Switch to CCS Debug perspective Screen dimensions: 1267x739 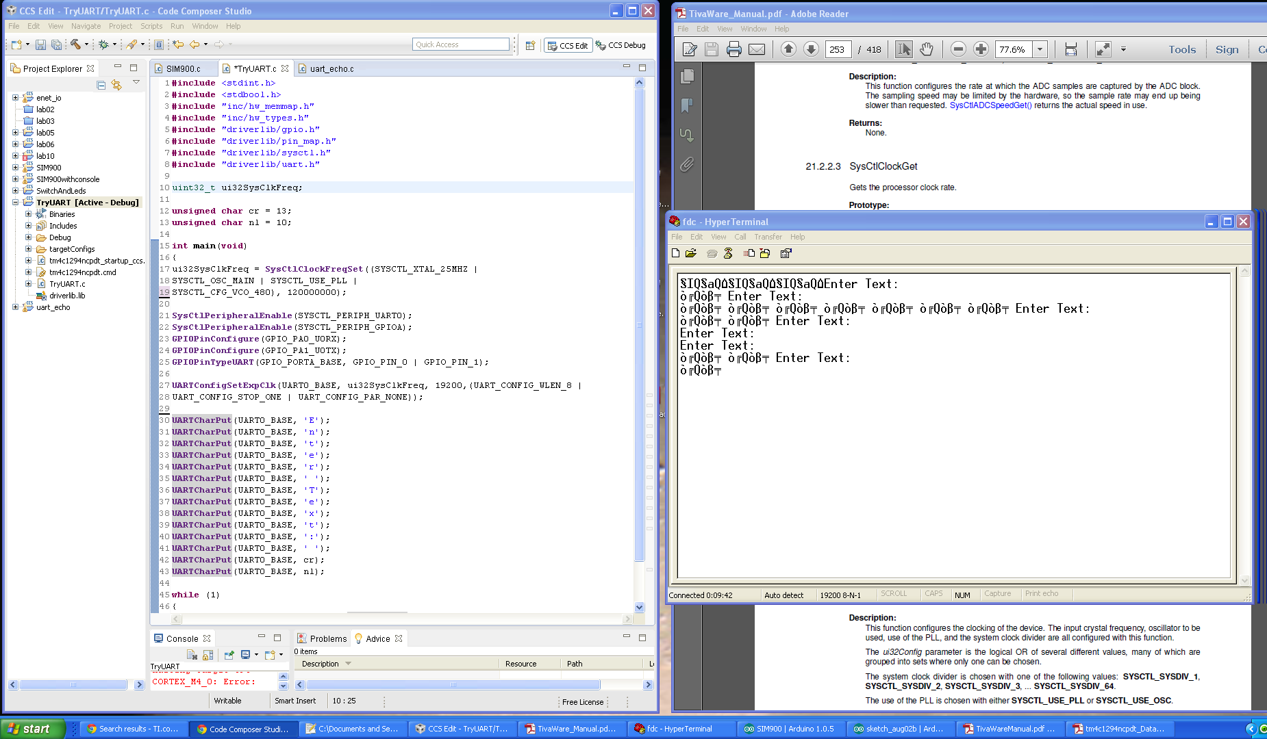[x=620, y=45]
